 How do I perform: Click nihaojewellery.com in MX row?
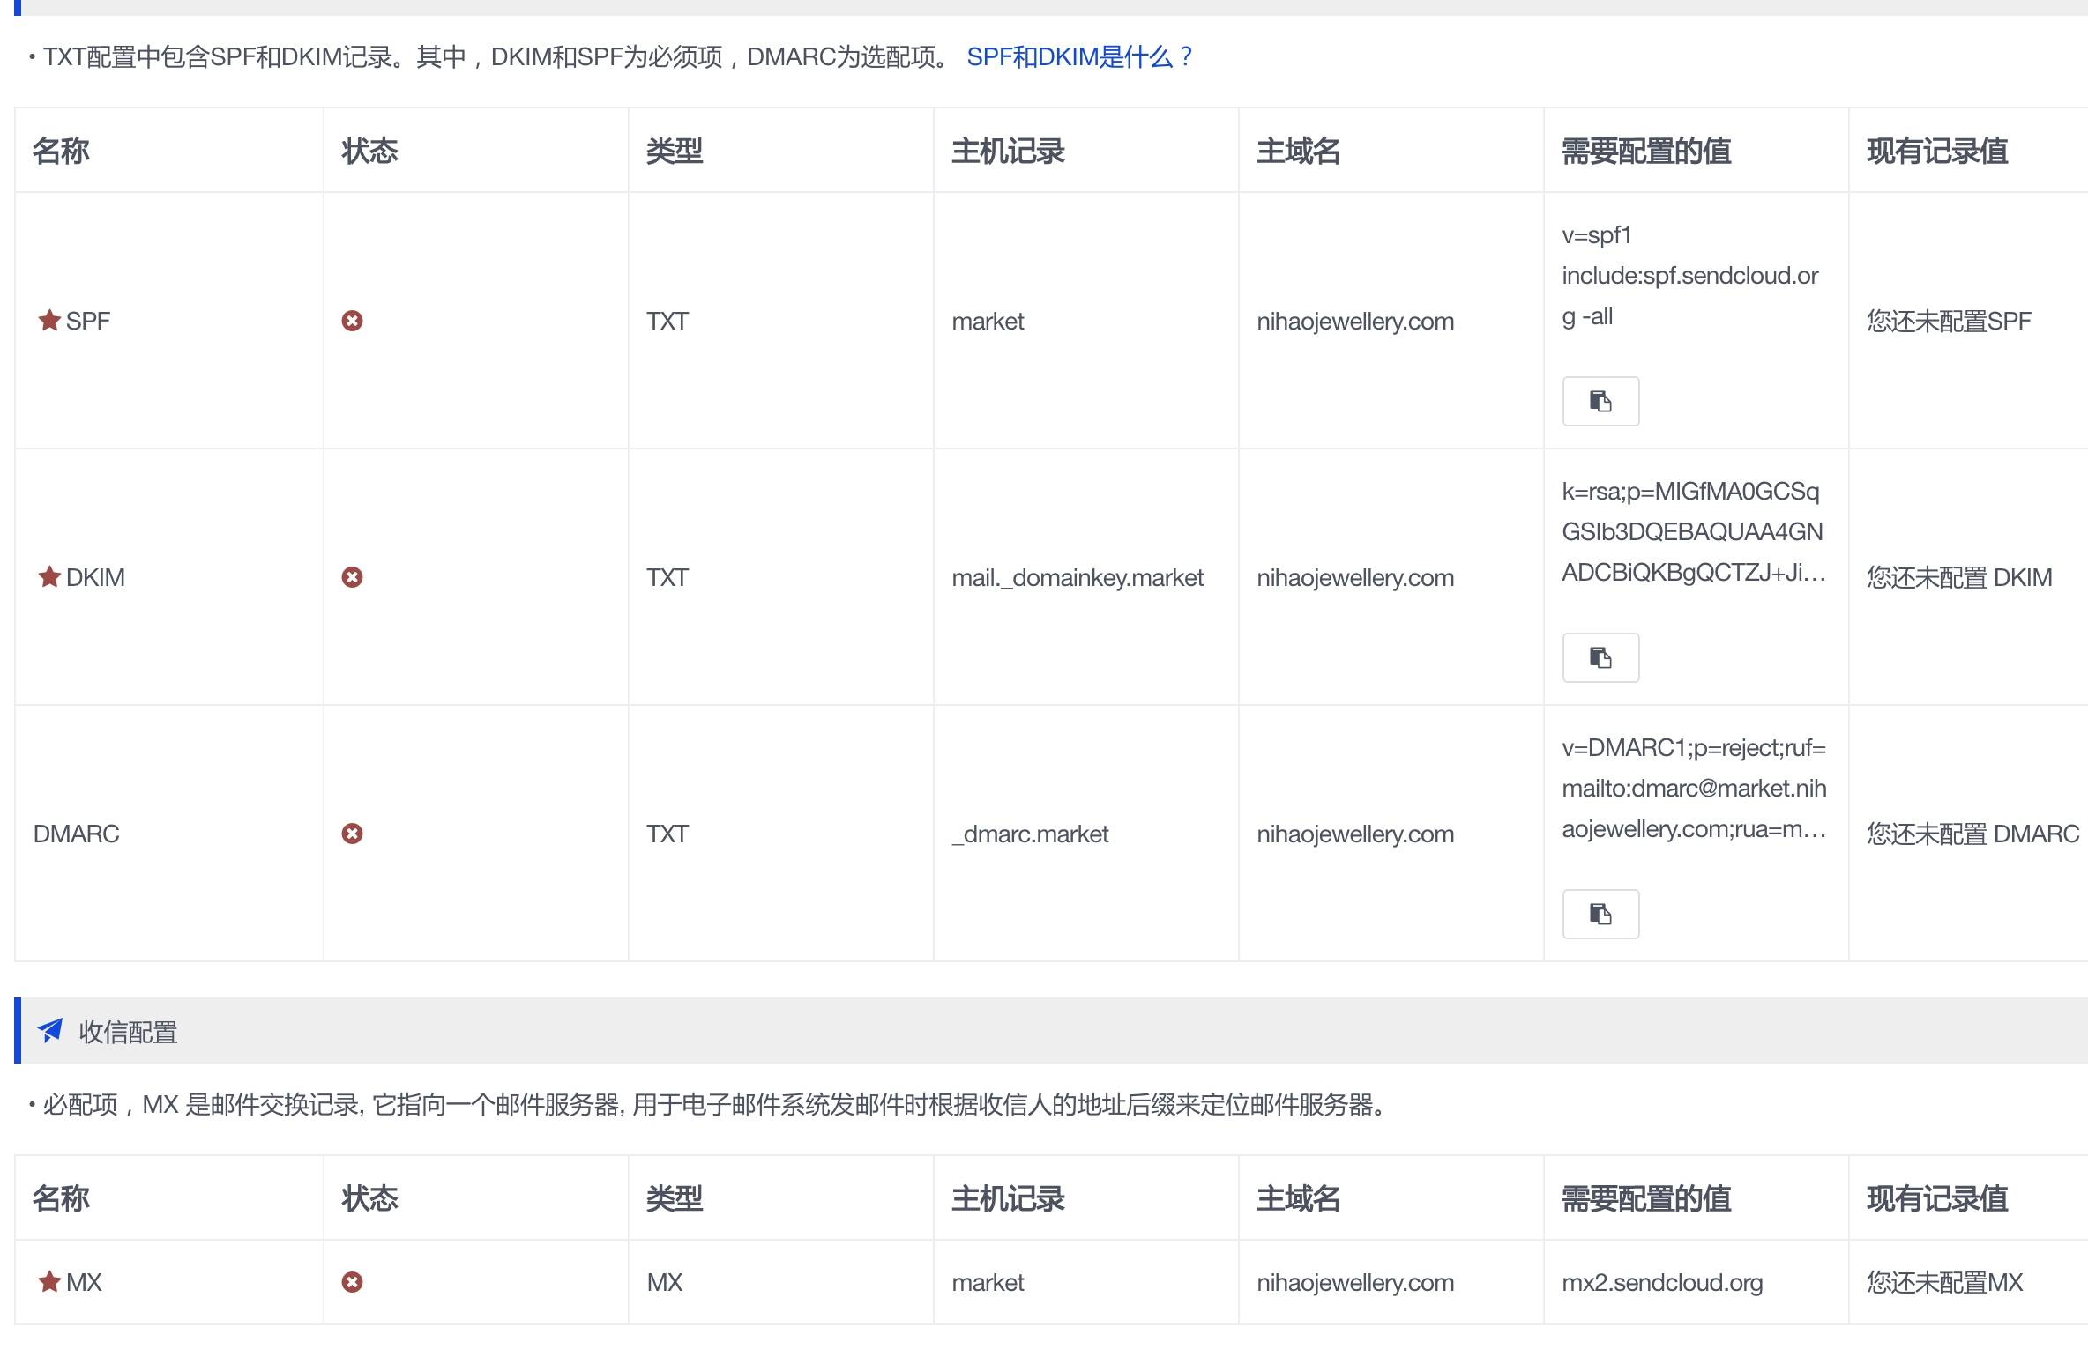[1355, 1282]
